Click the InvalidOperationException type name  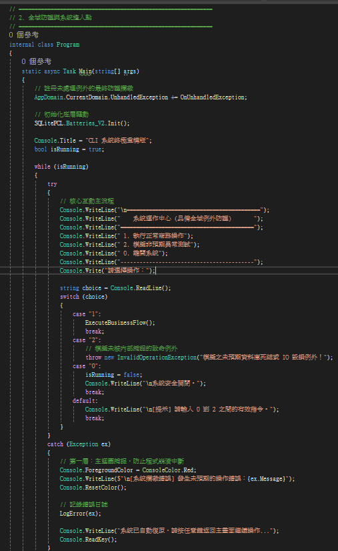pyautogui.click(x=157, y=357)
